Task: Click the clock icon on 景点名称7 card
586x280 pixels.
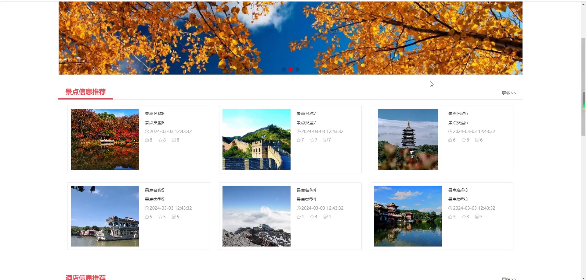Action: click(298, 131)
